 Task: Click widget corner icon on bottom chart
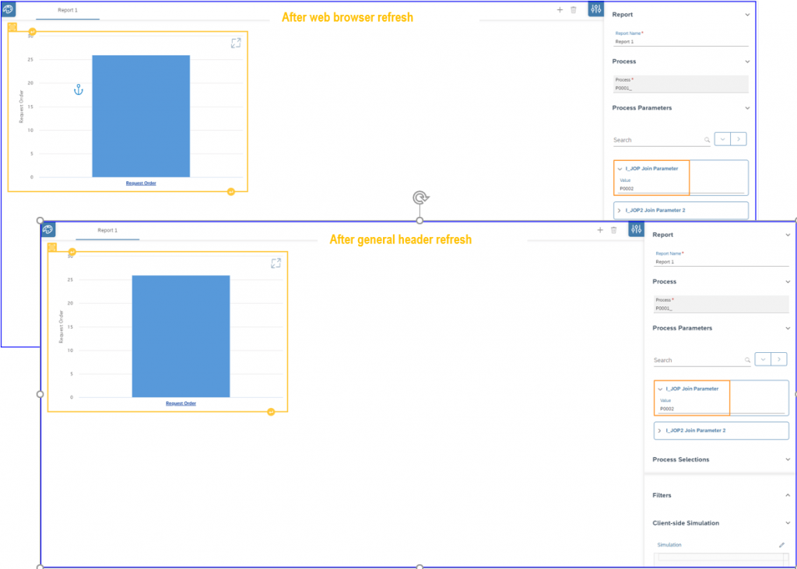52,247
